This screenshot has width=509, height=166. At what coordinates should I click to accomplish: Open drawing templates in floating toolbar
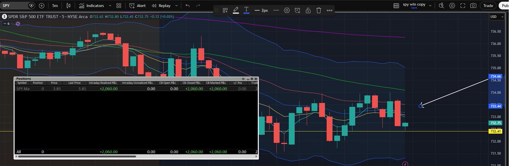pyautogui.click(x=226, y=10)
